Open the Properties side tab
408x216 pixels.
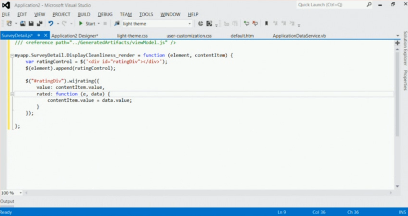coord(405,80)
